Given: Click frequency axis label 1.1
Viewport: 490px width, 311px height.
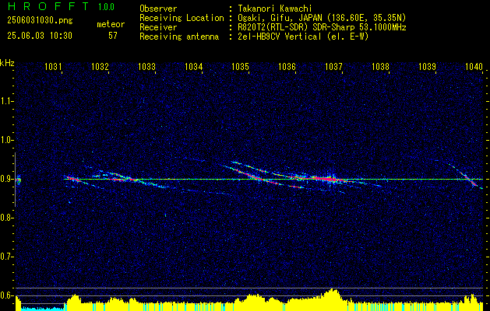Looking at the screenshot, I should coord(5,101).
